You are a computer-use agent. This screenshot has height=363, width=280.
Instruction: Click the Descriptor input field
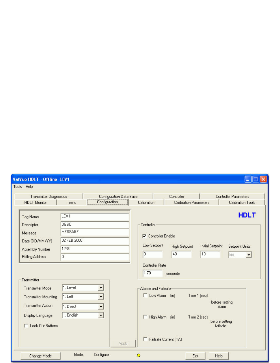point(95,225)
